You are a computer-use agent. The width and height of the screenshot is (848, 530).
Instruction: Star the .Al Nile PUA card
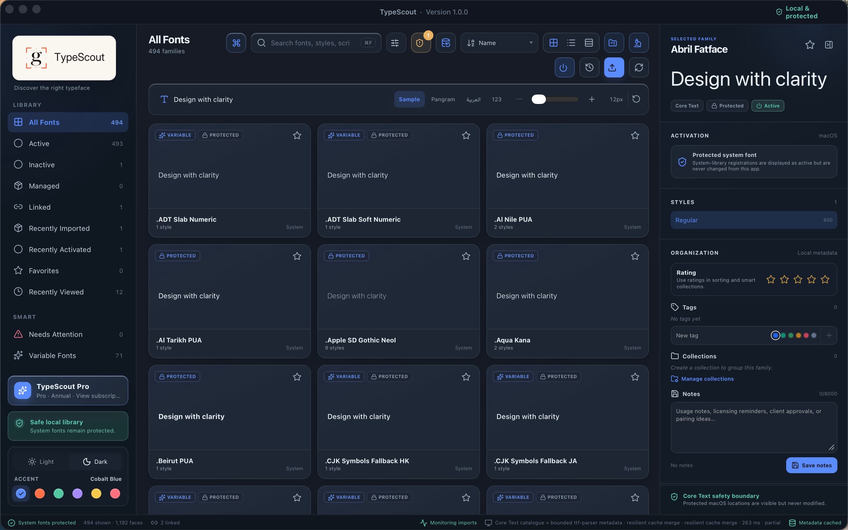(x=635, y=135)
